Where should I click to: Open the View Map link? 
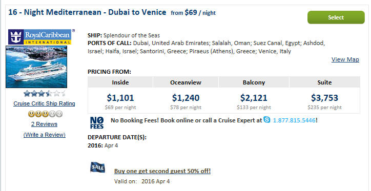pos(345,59)
